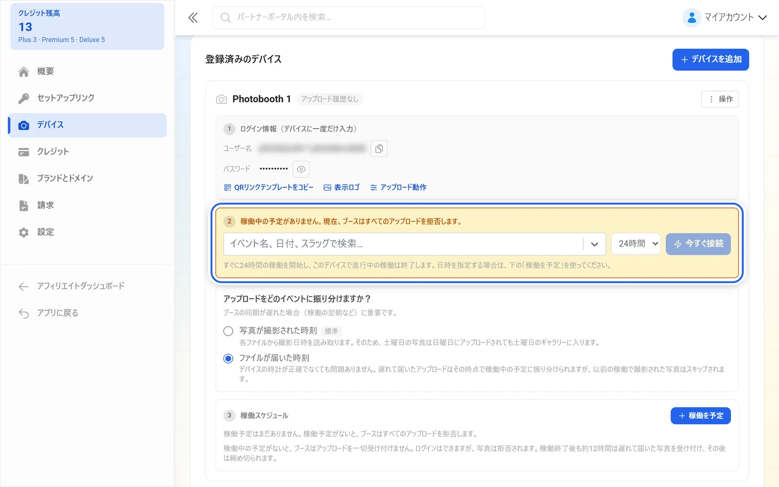
Task: Open セットアップリンク page
Action: tap(88, 98)
